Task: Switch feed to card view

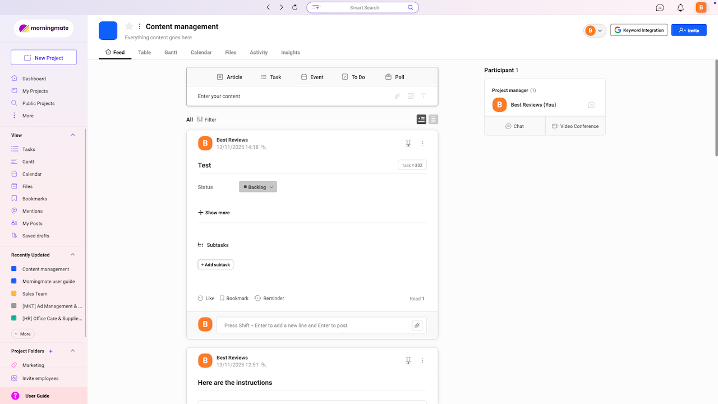Action: click(421, 120)
